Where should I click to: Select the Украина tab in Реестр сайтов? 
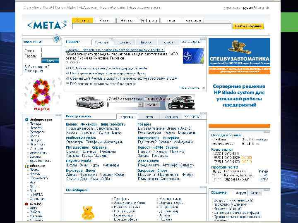pos(127,117)
